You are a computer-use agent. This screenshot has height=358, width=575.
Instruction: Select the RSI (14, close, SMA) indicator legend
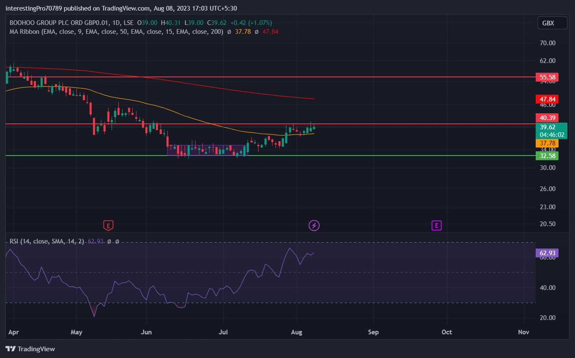[47, 241]
